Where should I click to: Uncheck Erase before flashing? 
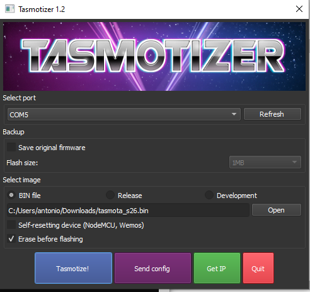pyautogui.click(x=11, y=238)
